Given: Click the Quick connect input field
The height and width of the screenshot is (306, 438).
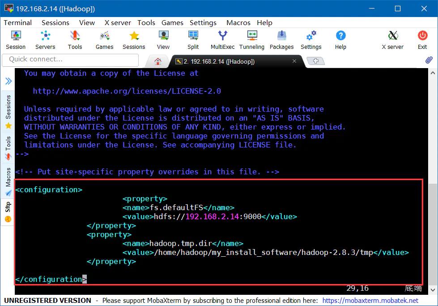Looking at the screenshot, I should pos(74,59).
